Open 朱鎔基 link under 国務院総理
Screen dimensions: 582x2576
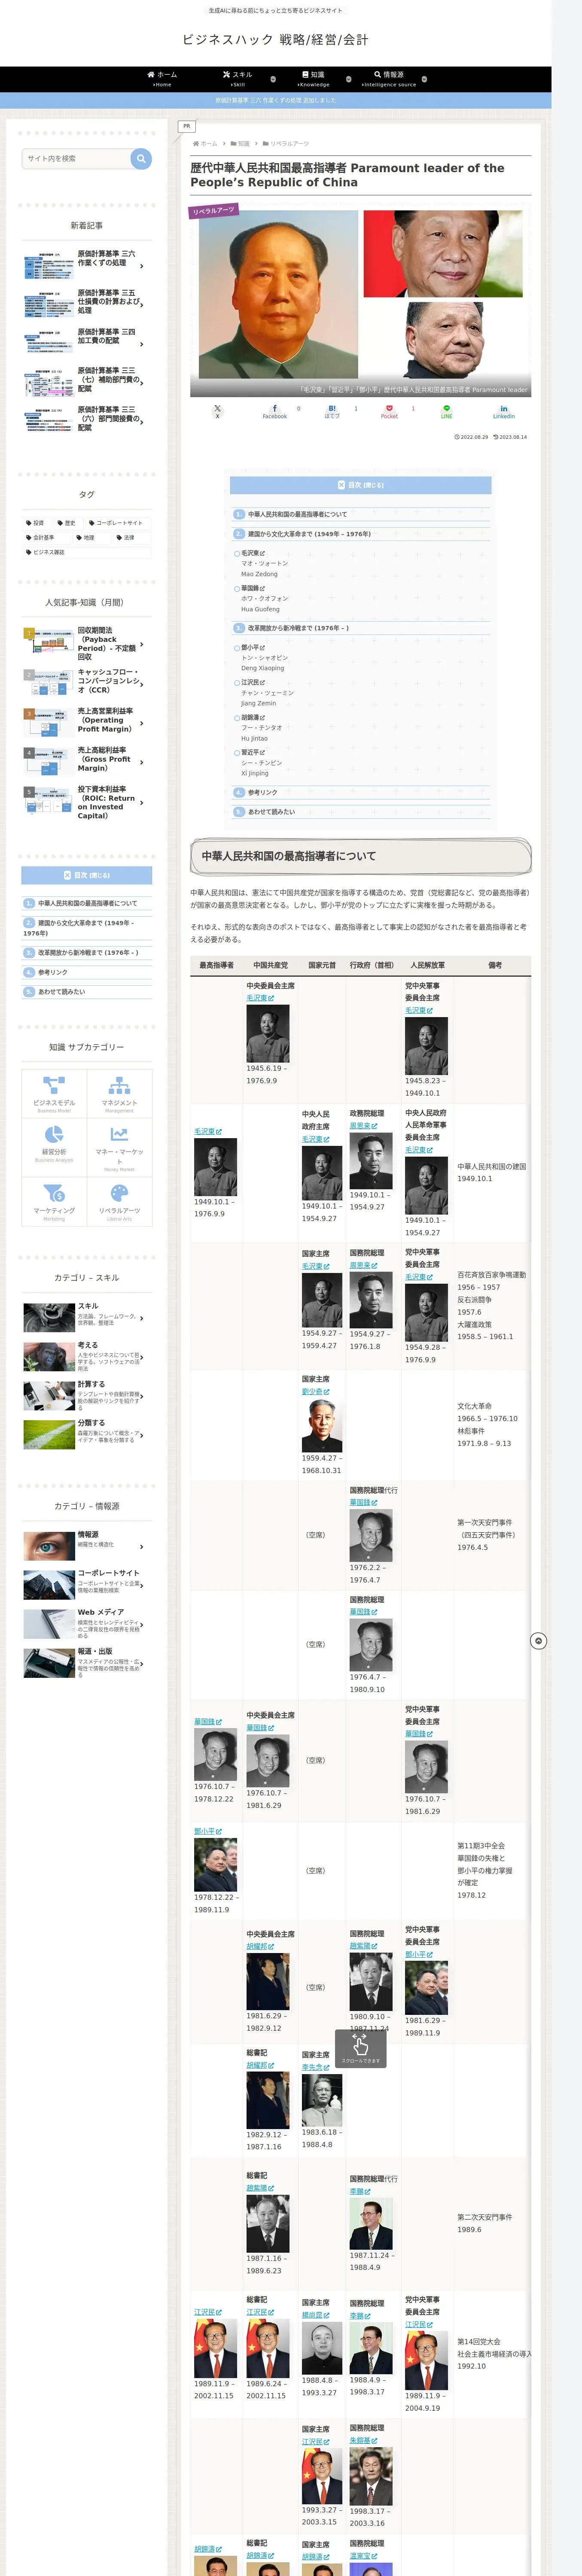tap(363, 2440)
